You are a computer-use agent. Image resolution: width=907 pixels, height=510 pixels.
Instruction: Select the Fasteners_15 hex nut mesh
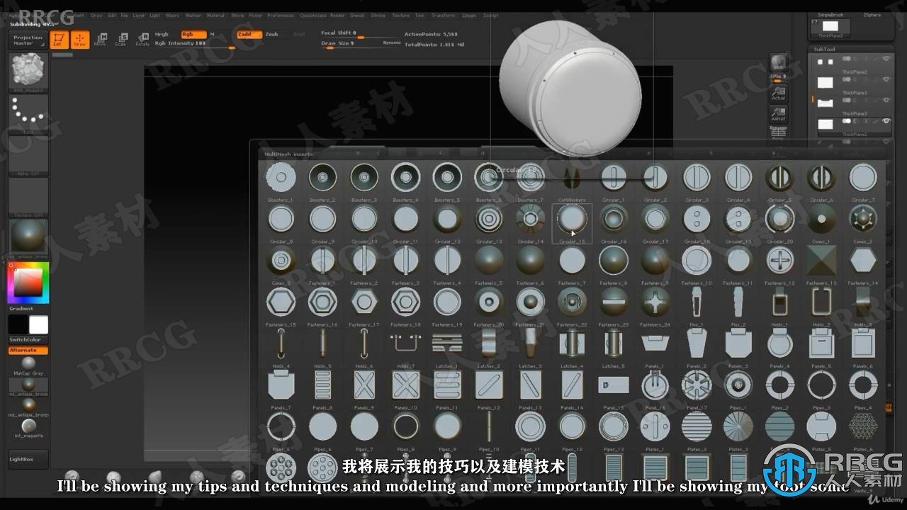click(281, 302)
